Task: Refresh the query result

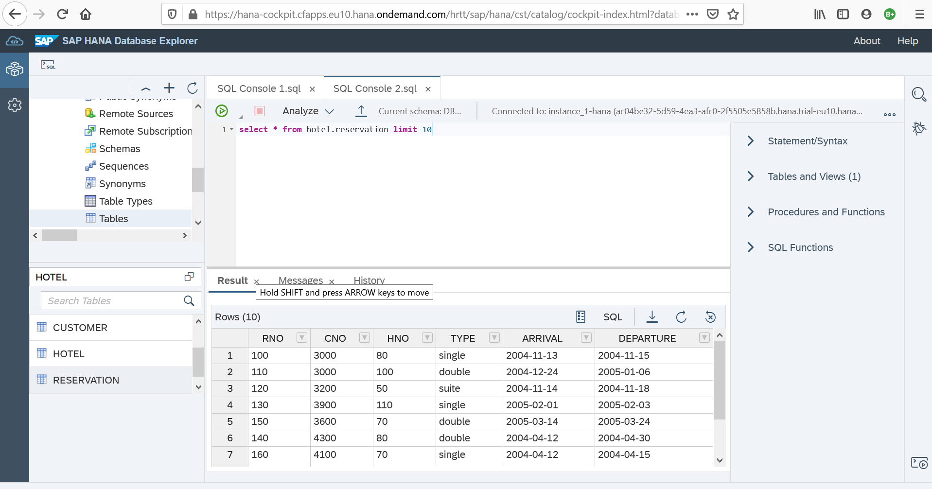Action: (x=681, y=317)
